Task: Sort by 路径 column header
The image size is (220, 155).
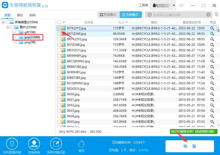Action: click(154, 22)
